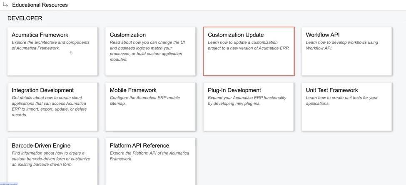Screen dimensions: 406x185
Task: Click the DEVELOPER section heading
Action: [25, 18]
